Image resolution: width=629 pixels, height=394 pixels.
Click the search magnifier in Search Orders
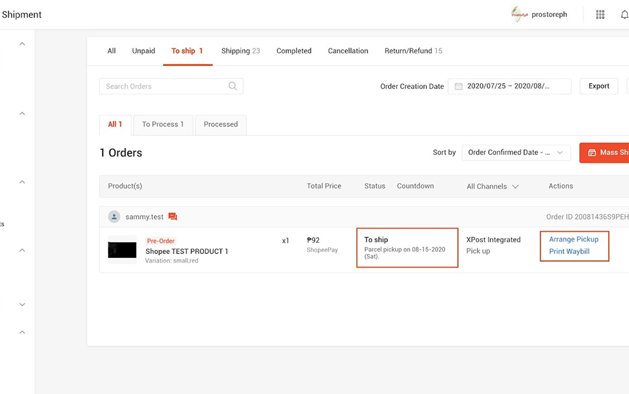click(x=233, y=86)
